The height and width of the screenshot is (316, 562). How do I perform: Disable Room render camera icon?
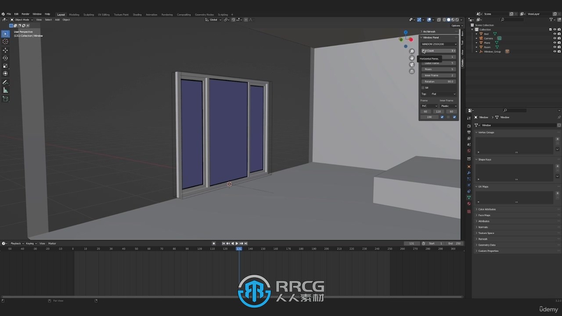pyautogui.click(x=559, y=47)
